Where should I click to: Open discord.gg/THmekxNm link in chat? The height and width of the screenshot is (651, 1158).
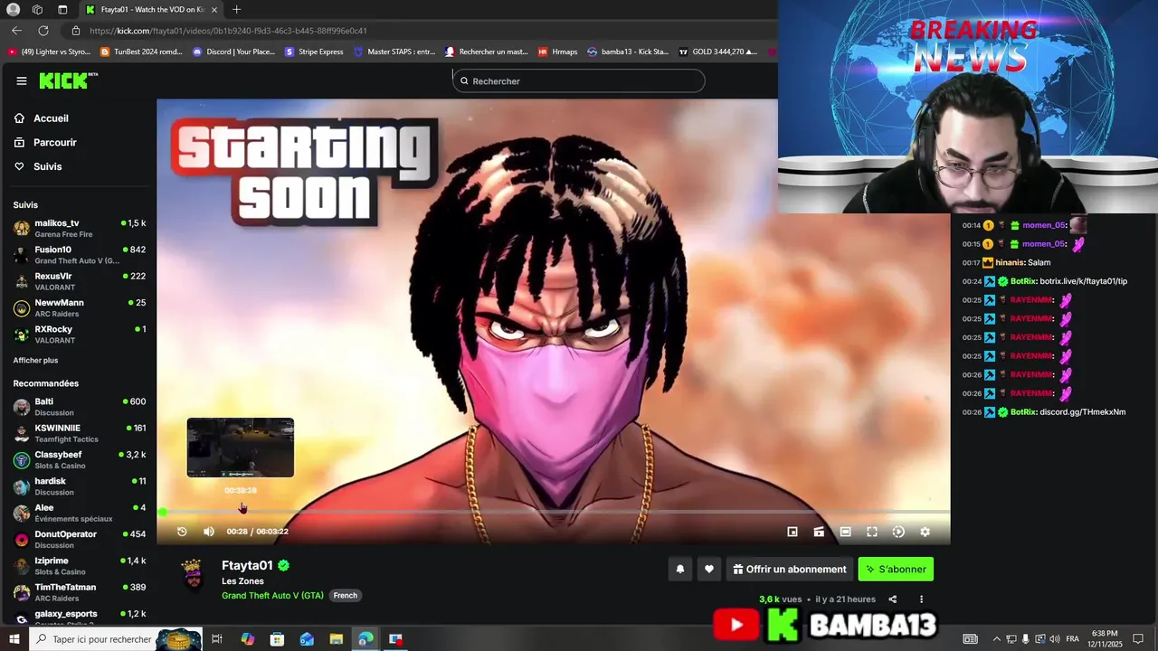(x=1082, y=412)
